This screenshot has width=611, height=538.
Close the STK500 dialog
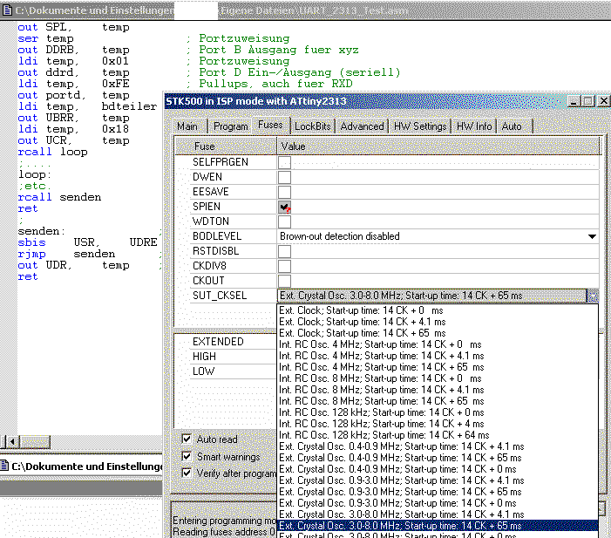tap(603, 101)
